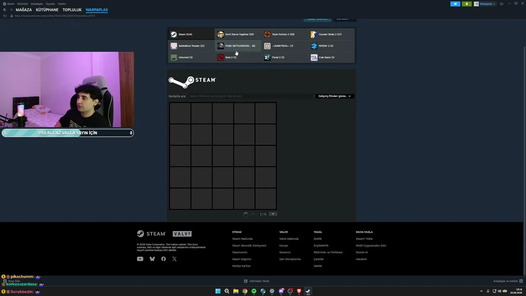Click İndirmeleri Yönet in bottom bar
The width and height of the screenshot is (526, 296).
click(x=257, y=281)
